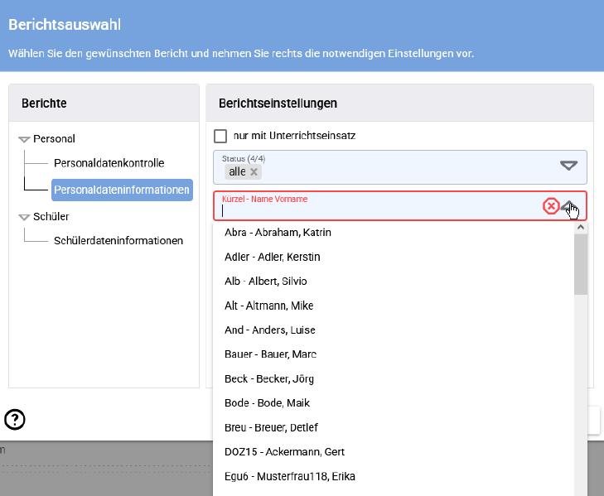The width and height of the screenshot is (604, 496).
Task: Select 'Bauer - Bauer, Marc' option
Action: click(270, 354)
